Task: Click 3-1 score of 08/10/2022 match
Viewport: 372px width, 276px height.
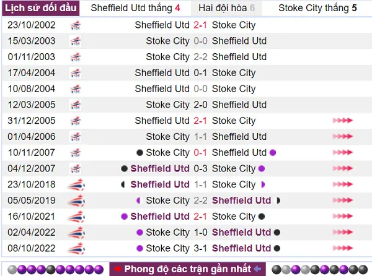Action: pos(200,248)
